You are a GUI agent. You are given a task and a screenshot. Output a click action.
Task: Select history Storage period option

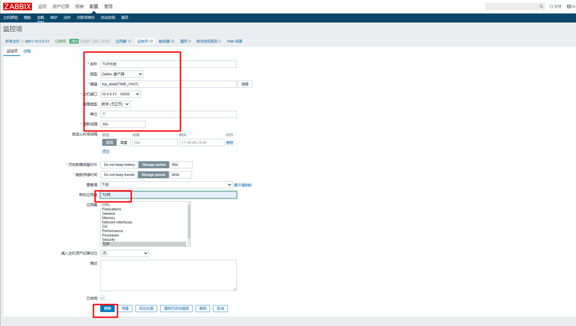click(x=154, y=165)
